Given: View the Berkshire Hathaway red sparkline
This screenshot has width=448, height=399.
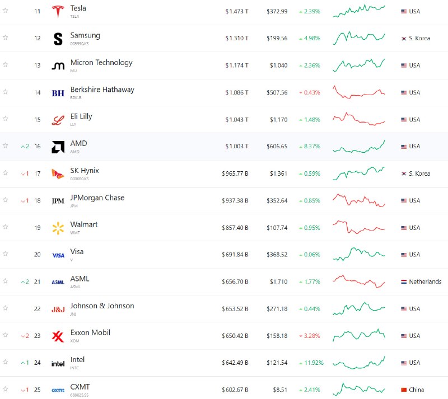Looking at the screenshot, I should pos(359,92).
